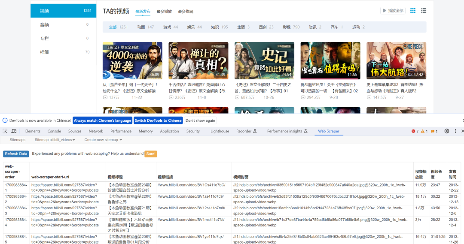Image resolution: width=464 pixels, height=244 pixels.
Task: Filter videos by 娱乐 category
Action: tap(195, 27)
